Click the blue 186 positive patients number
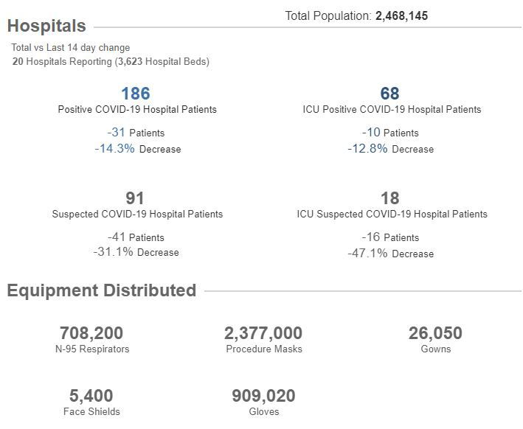This screenshot has width=523, height=429. tap(136, 94)
